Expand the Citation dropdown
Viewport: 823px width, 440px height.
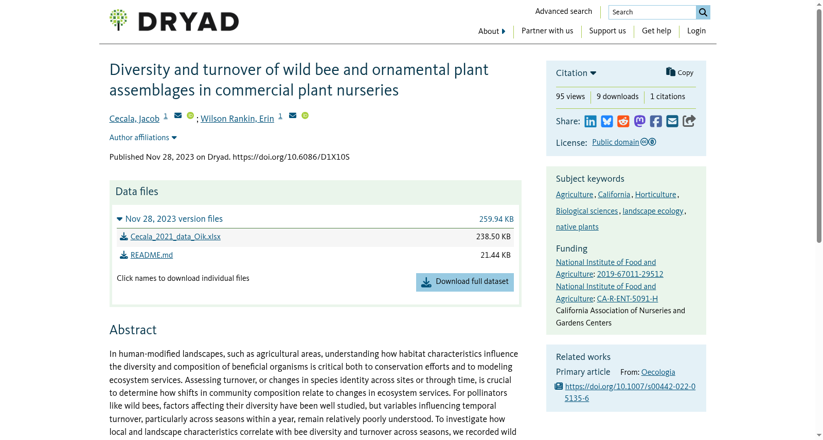[576, 73]
